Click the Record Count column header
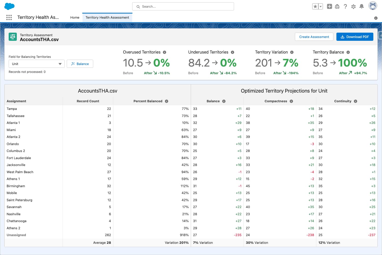This screenshot has height=255, width=382. pyautogui.click(x=88, y=101)
